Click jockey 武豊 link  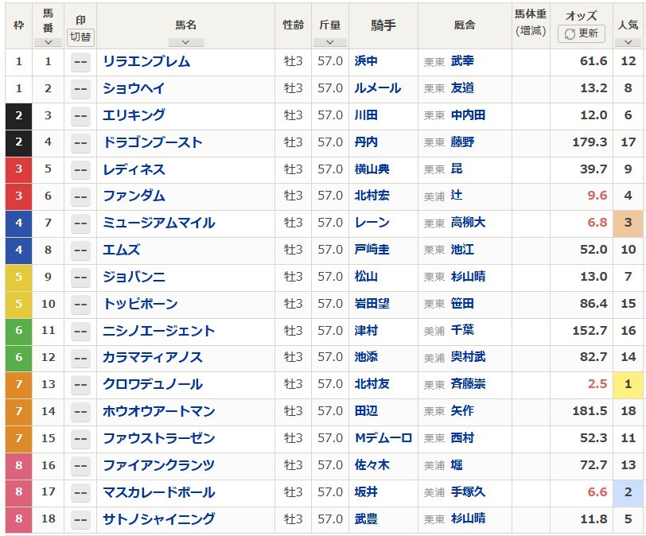point(366,519)
